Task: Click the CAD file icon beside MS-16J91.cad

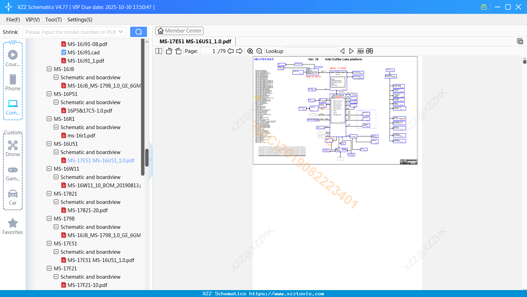Action: [64, 52]
